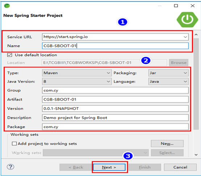
Task: Click the New... working set button
Action: (x=167, y=143)
